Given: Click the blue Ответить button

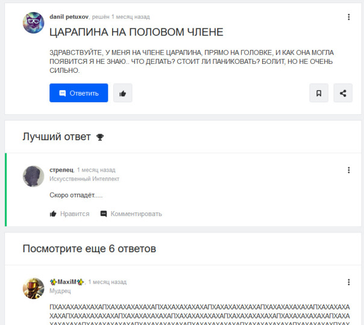Looking at the screenshot, I should pyautogui.click(x=79, y=93).
